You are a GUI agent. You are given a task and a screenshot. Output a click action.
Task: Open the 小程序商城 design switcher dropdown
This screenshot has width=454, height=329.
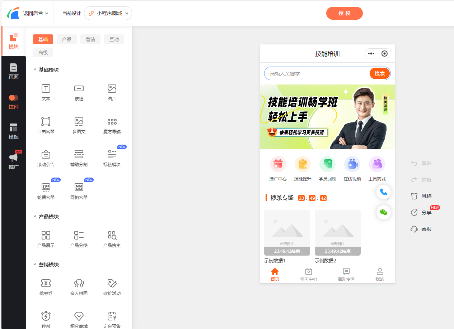click(x=108, y=13)
